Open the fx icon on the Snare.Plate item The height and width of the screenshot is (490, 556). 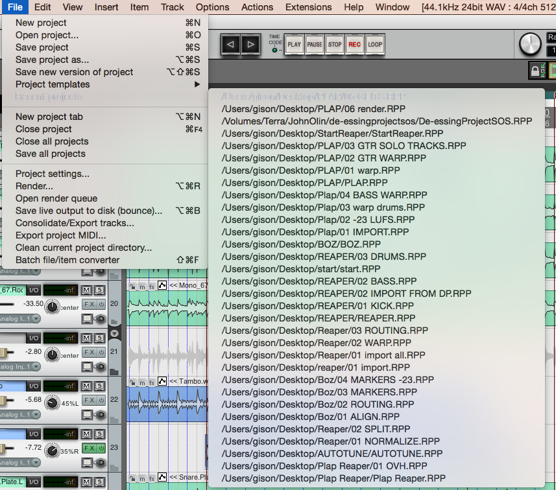[151, 478]
